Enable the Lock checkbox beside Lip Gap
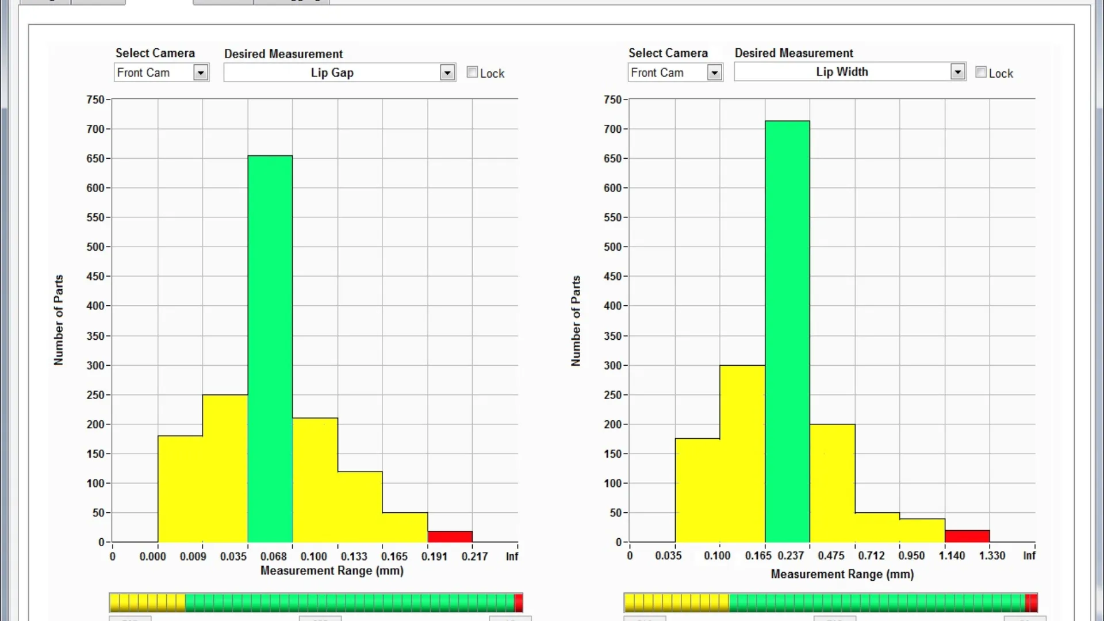 click(472, 72)
